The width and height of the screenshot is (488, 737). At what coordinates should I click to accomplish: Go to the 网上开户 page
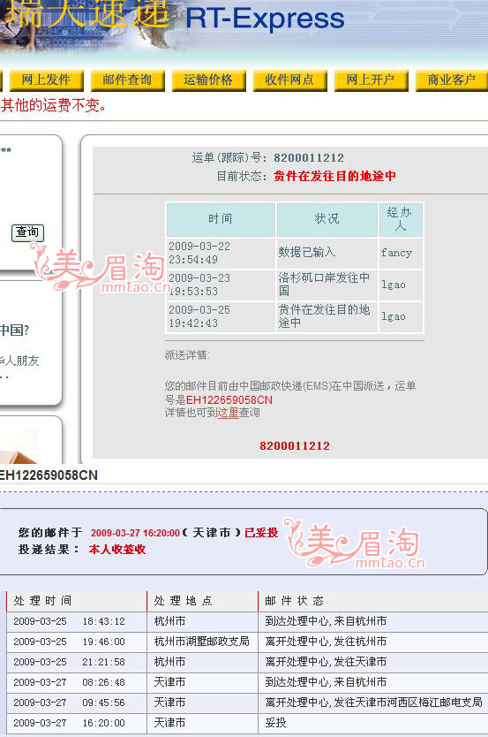[x=371, y=80]
